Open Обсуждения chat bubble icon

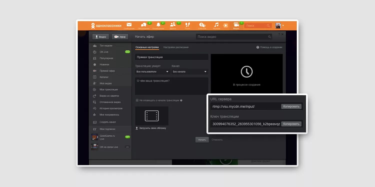pyautogui.click(x=143, y=25)
